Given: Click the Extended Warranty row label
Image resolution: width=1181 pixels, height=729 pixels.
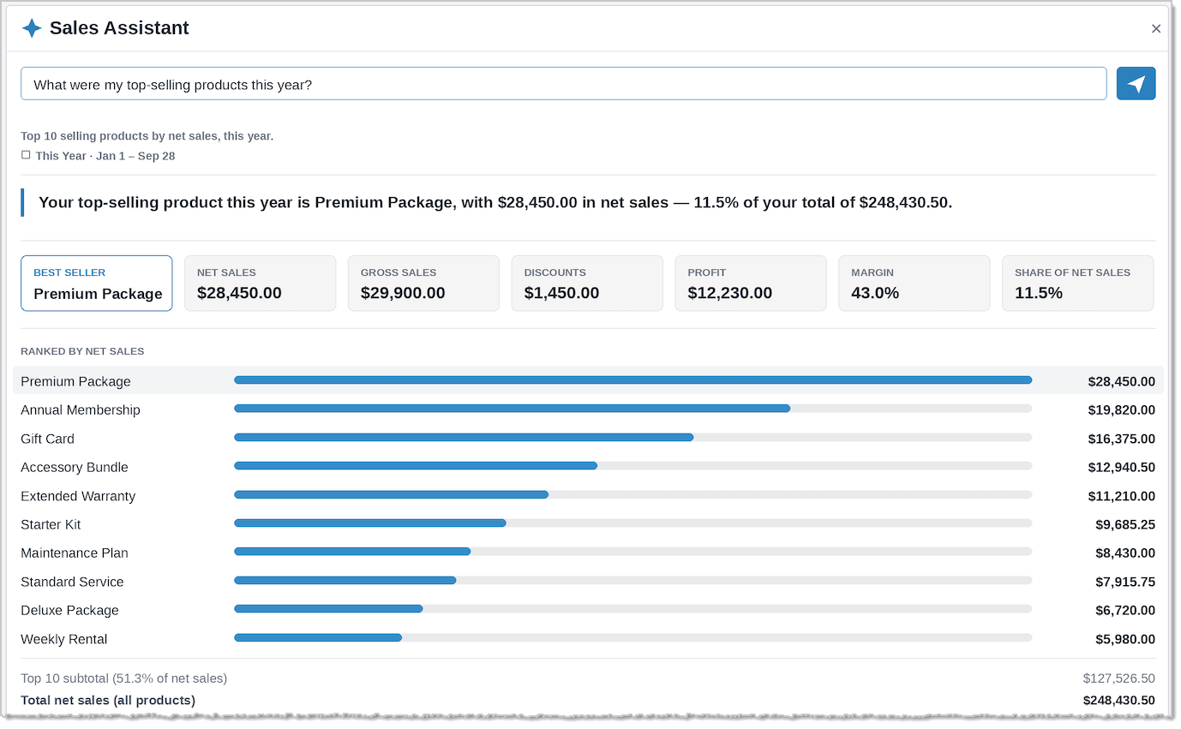Looking at the screenshot, I should coord(78,496).
